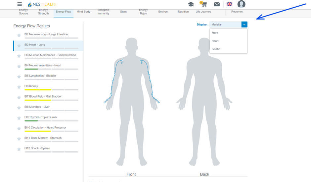Viewport: 311px width, 182px height.
Task: Click the EI10 Circulation yellow progress bar
Action: click(38, 131)
